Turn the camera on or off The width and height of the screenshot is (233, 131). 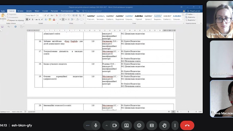pyautogui.click(x=115, y=125)
